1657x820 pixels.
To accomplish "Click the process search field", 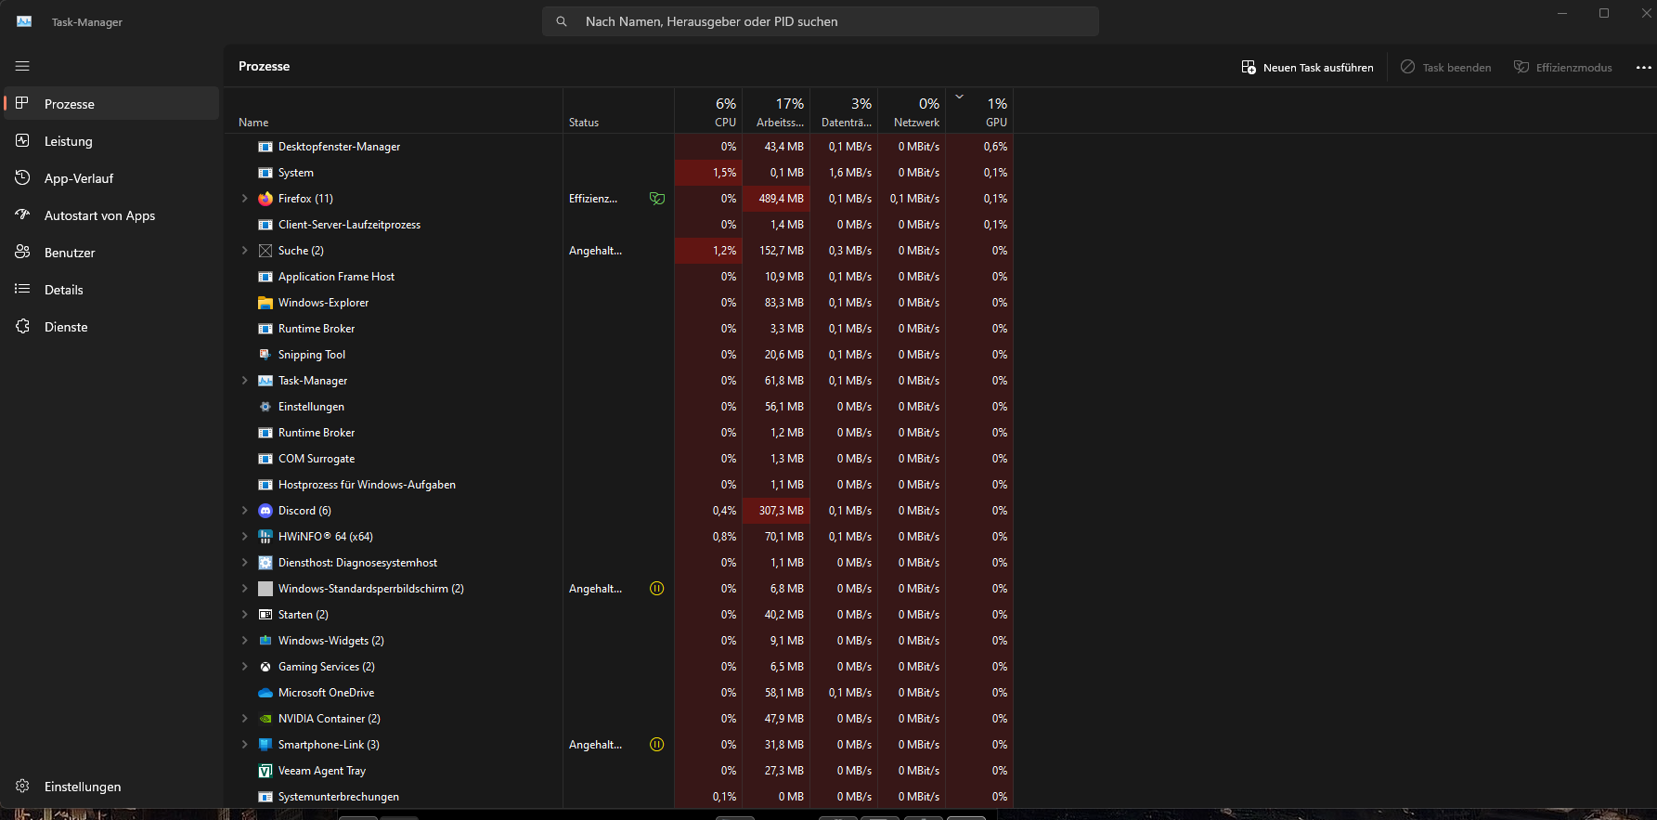I will tap(821, 21).
